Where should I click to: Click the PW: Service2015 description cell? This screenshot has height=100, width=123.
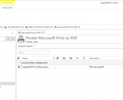pos(106,67)
